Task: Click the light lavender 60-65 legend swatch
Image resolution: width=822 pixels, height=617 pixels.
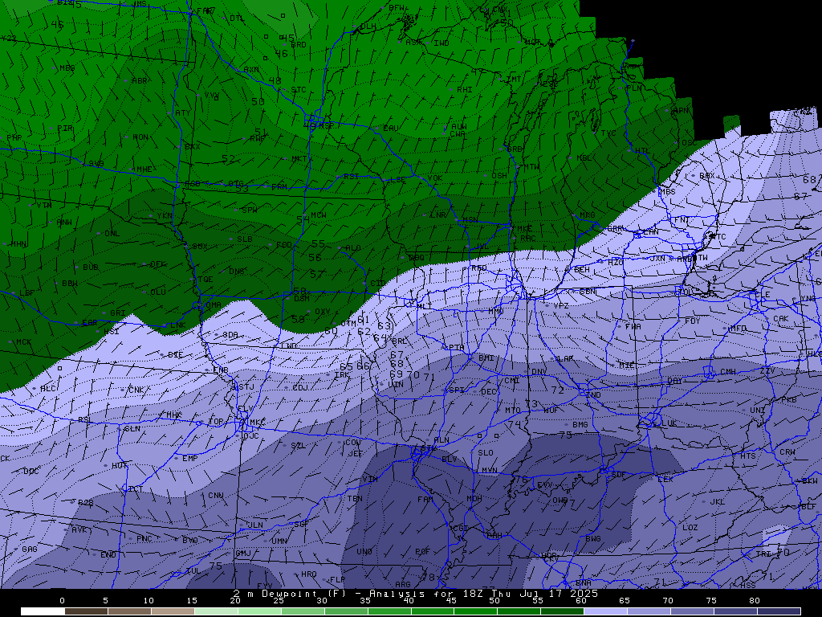Action: click(x=605, y=611)
